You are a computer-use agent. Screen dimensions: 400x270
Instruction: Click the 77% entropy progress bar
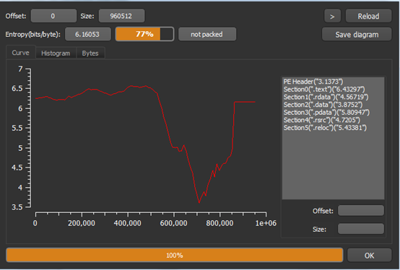[x=144, y=34]
